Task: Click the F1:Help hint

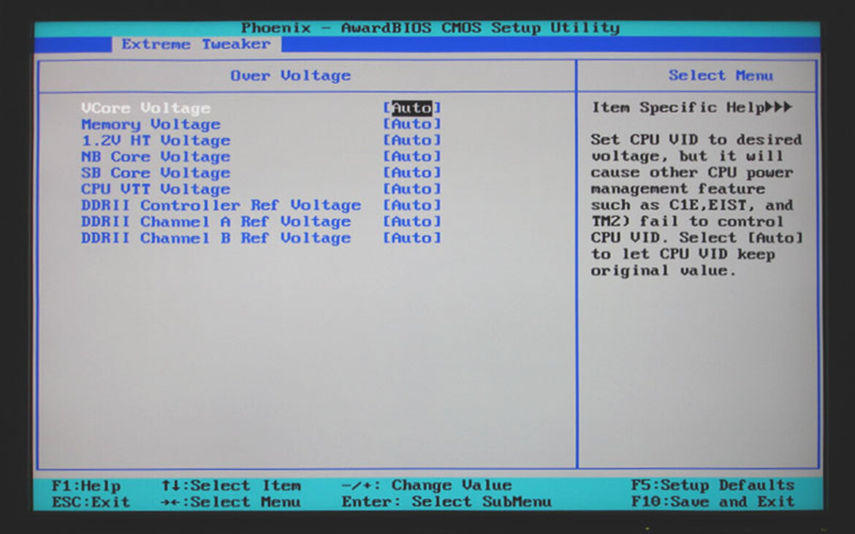Action: point(86,486)
